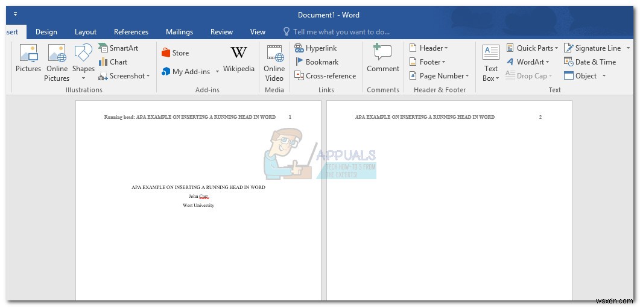Click the Tell me lightbulb icon
The width and height of the screenshot is (640, 307).
pos(287,32)
